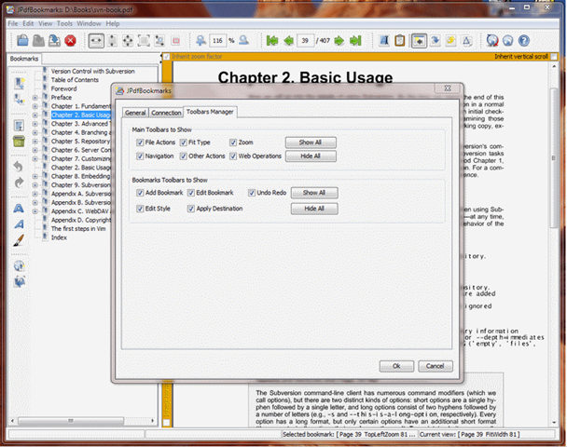567x447 pixels.
Task: Open the Tools menu
Action: coord(62,23)
